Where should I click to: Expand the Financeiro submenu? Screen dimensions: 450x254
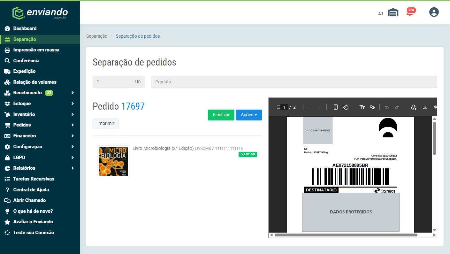pyautogui.click(x=40, y=136)
